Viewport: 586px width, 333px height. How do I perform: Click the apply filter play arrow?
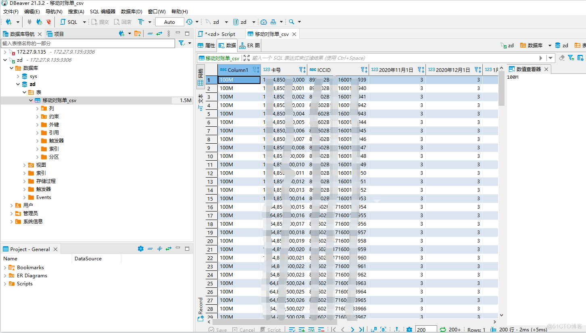point(541,58)
